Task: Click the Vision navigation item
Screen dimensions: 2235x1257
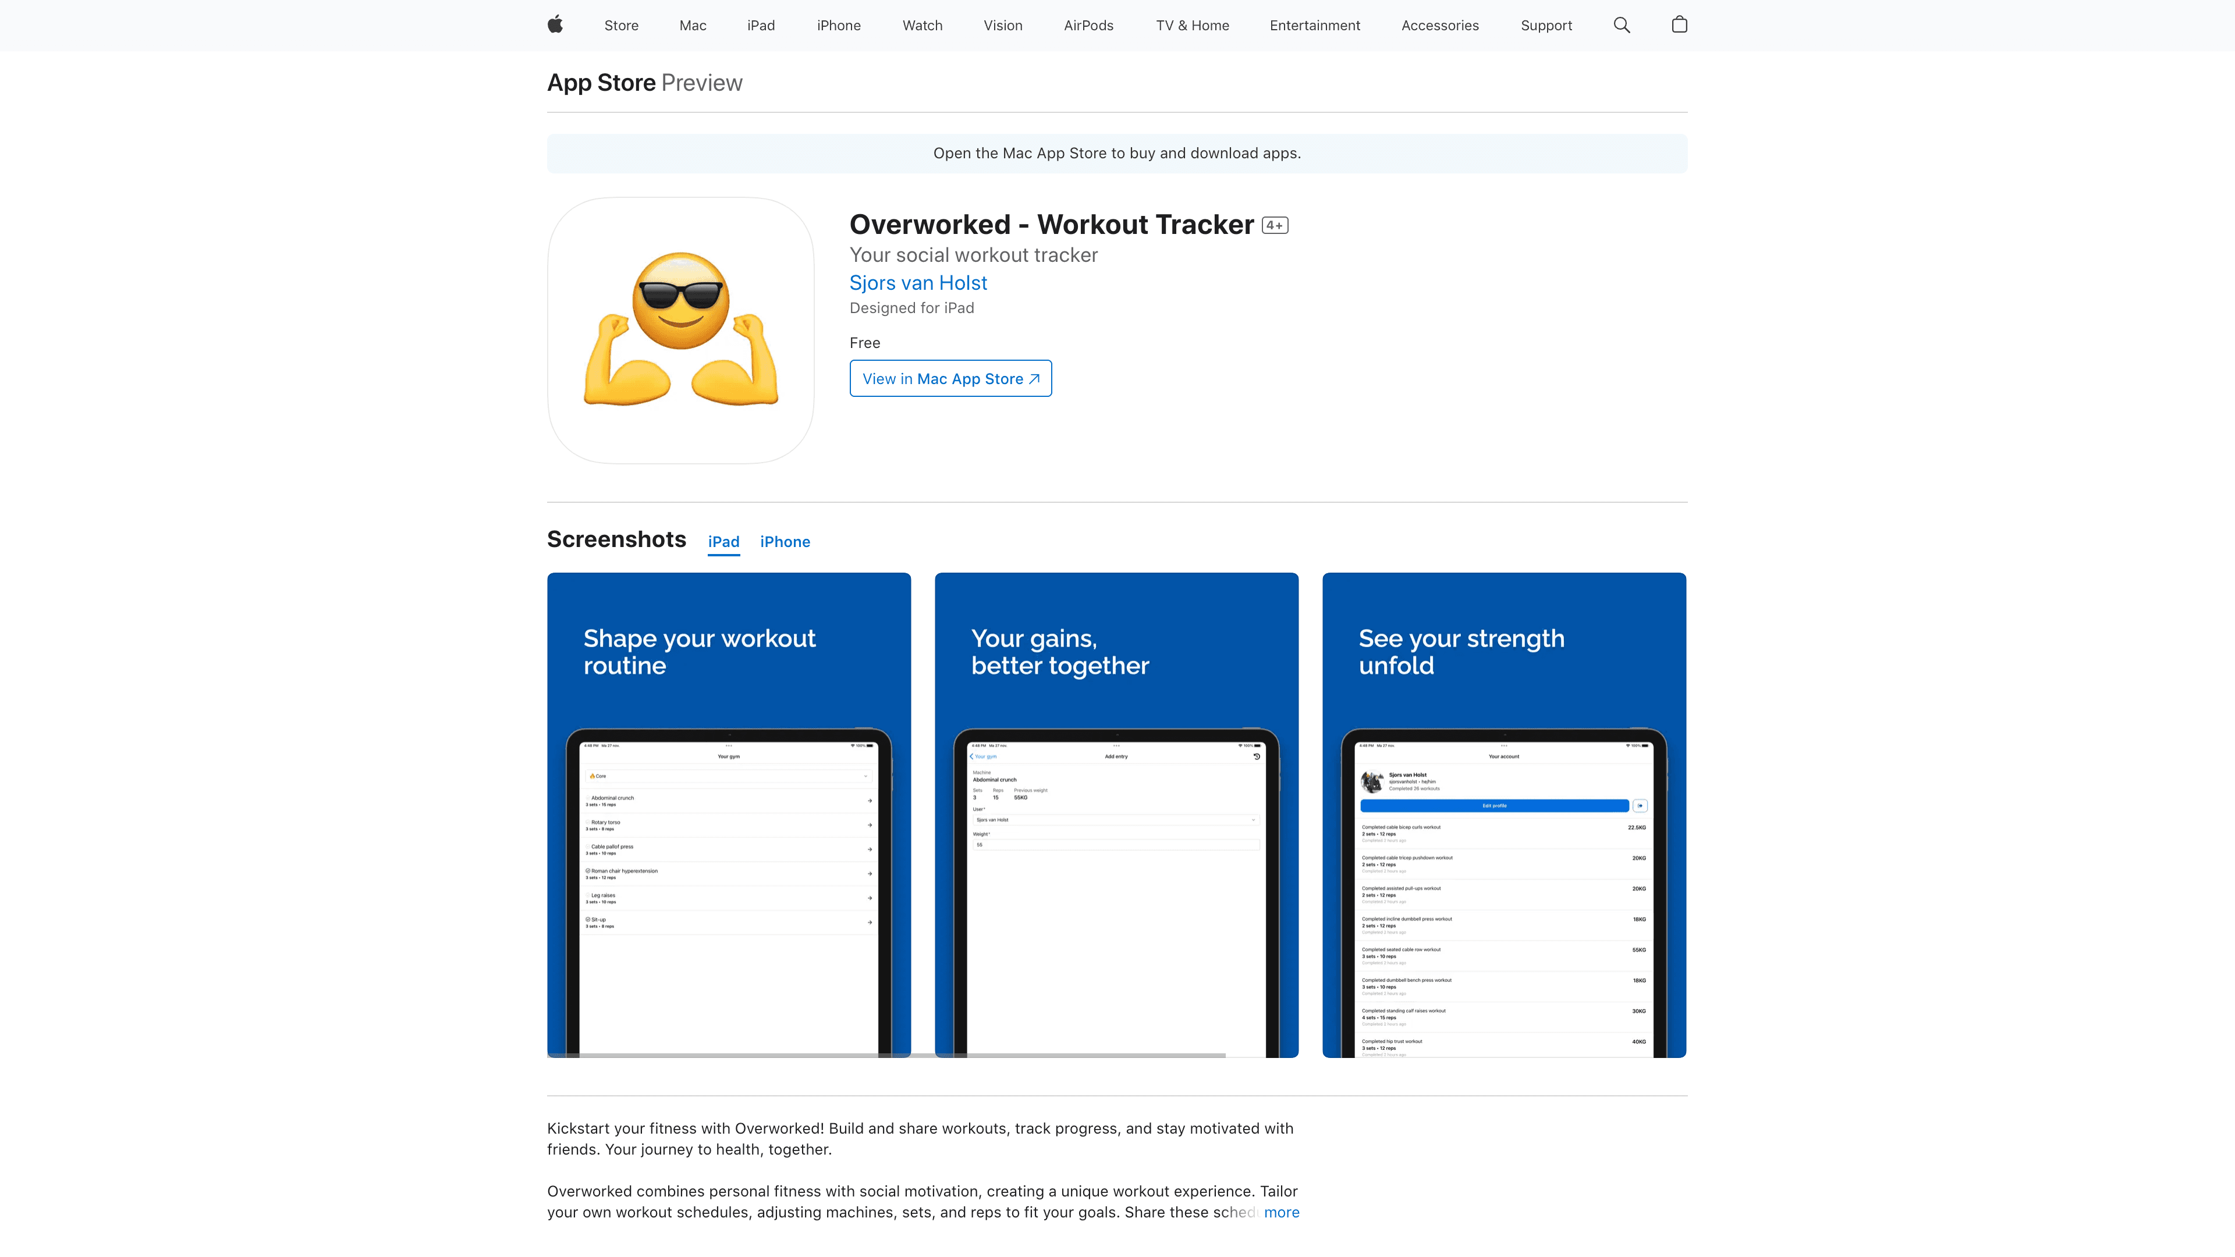Action: pyautogui.click(x=1004, y=24)
